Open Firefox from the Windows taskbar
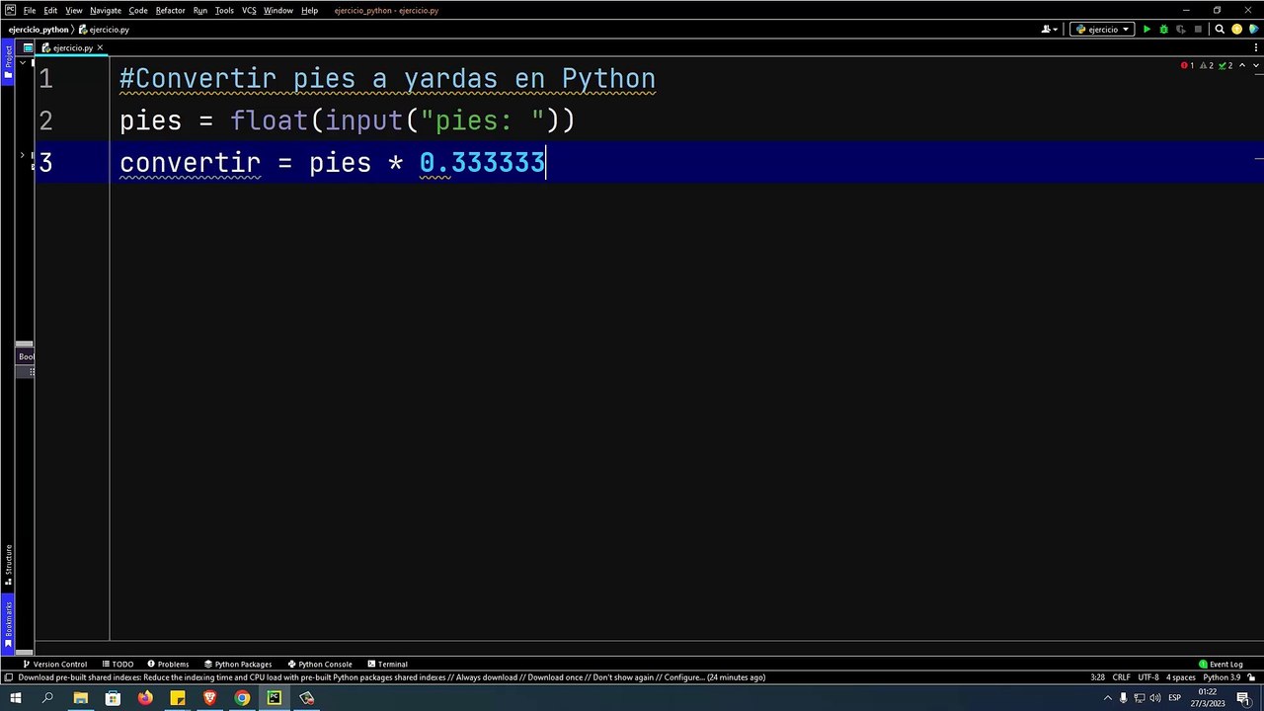The height and width of the screenshot is (711, 1264). coord(145,698)
